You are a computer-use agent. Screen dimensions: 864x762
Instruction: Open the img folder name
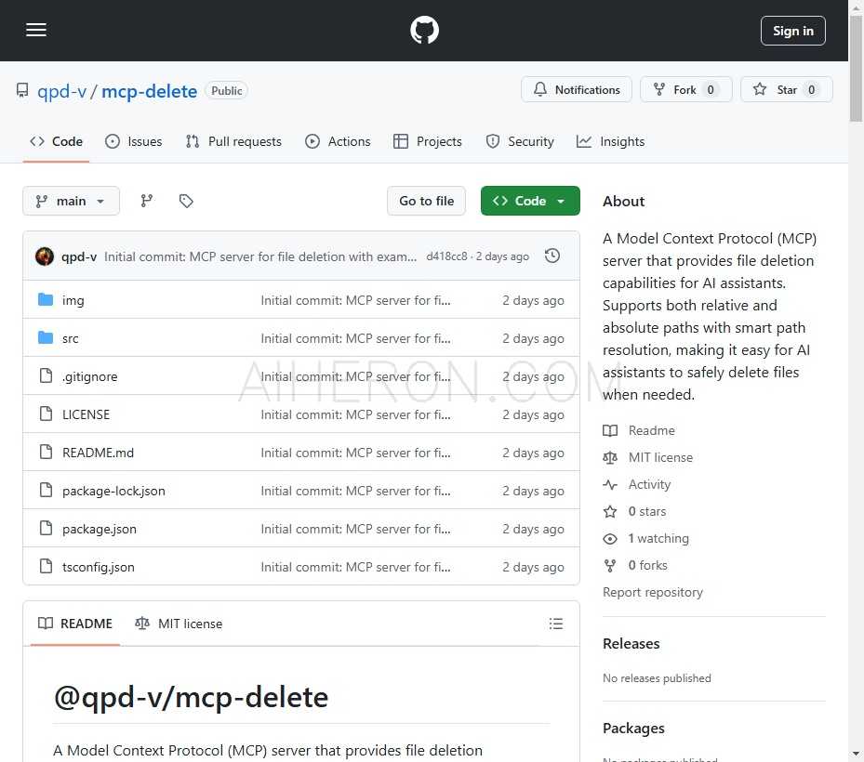[73, 300]
